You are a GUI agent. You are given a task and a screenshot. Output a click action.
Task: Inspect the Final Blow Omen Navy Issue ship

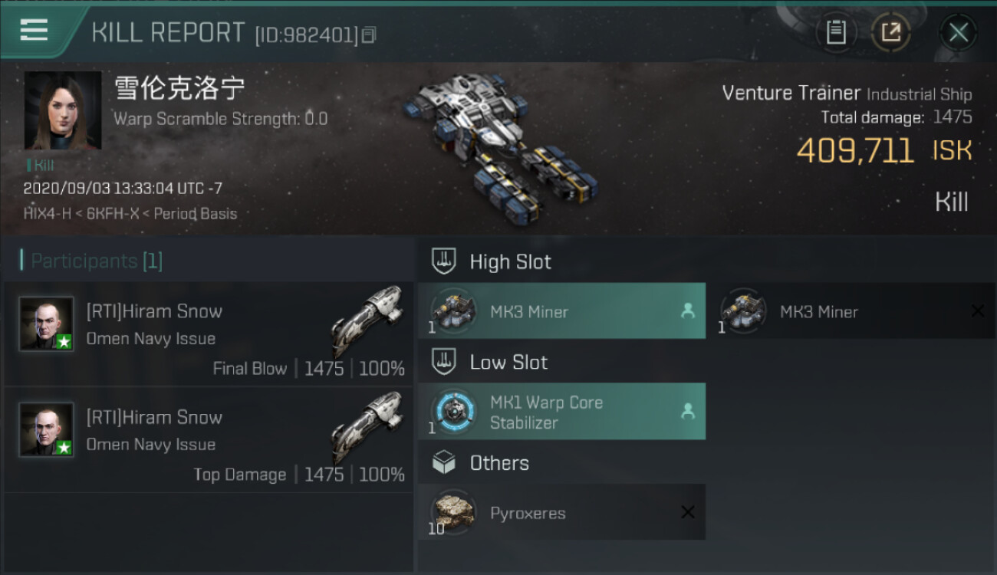coord(367,321)
